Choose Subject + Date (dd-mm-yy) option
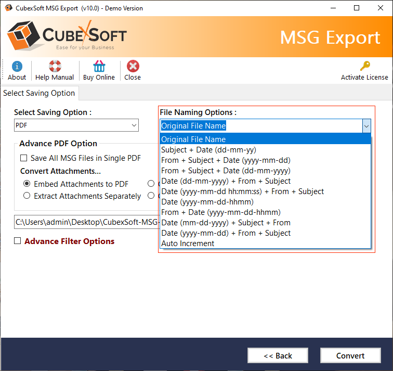 (x=265, y=150)
